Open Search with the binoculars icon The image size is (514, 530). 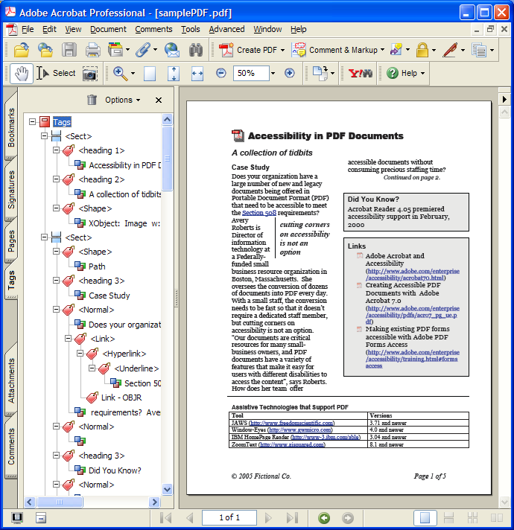tap(196, 50)
